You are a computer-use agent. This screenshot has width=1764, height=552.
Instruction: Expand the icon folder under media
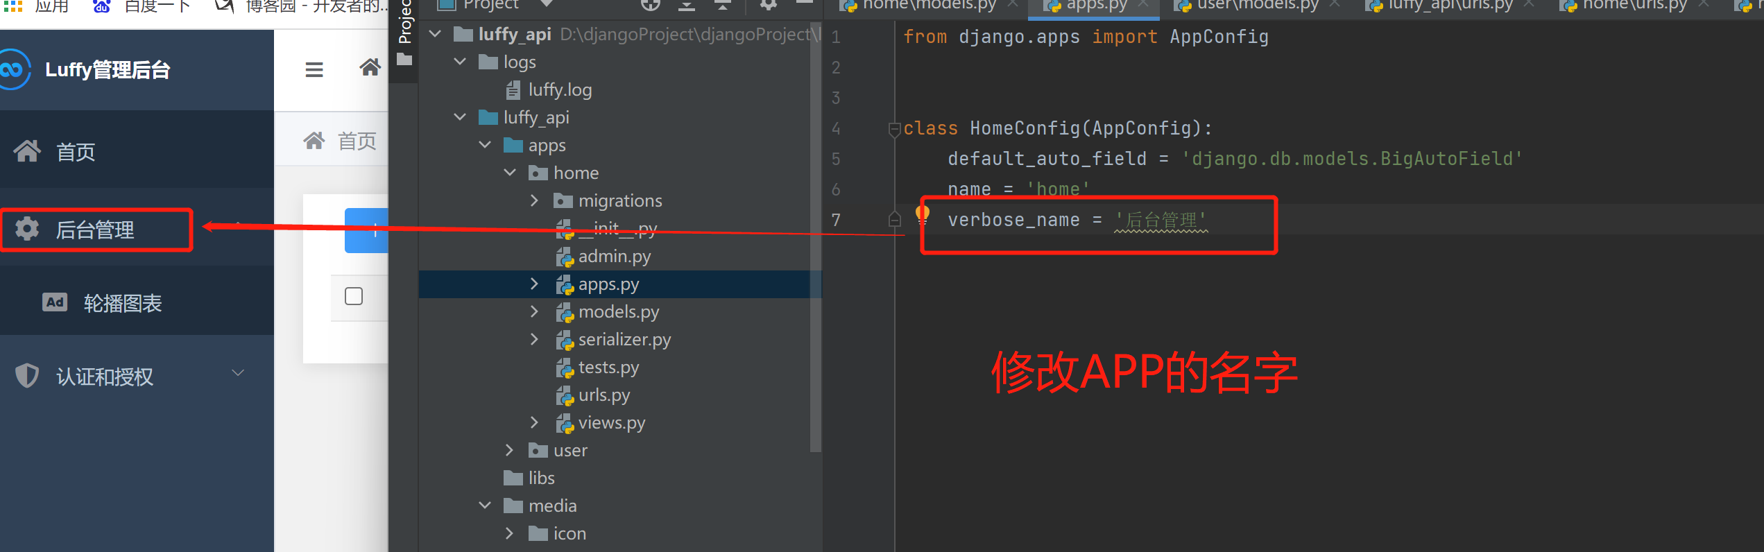click(510, 533)
